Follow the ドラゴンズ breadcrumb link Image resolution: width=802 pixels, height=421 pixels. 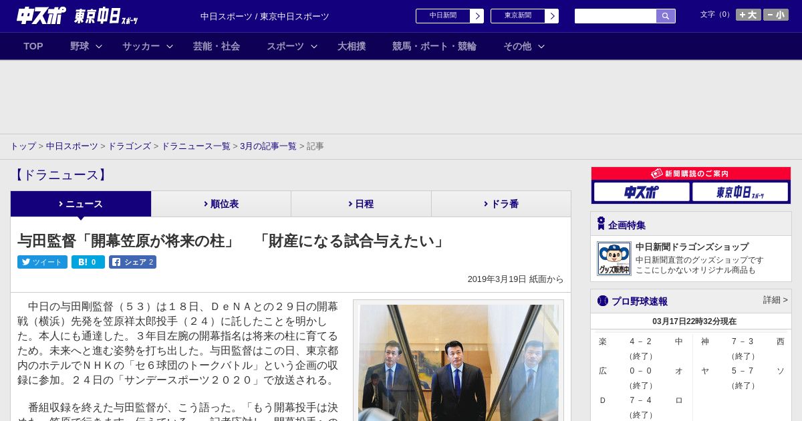point(129,146)
